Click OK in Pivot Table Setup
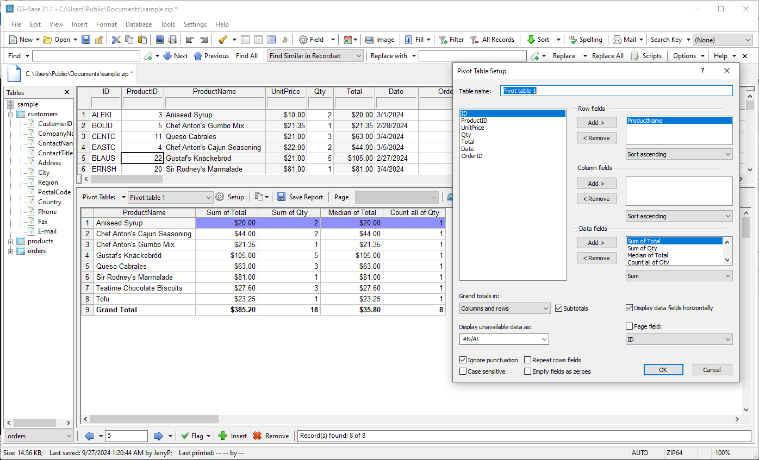This screenshot has width=759, height=460. (663, 370)
